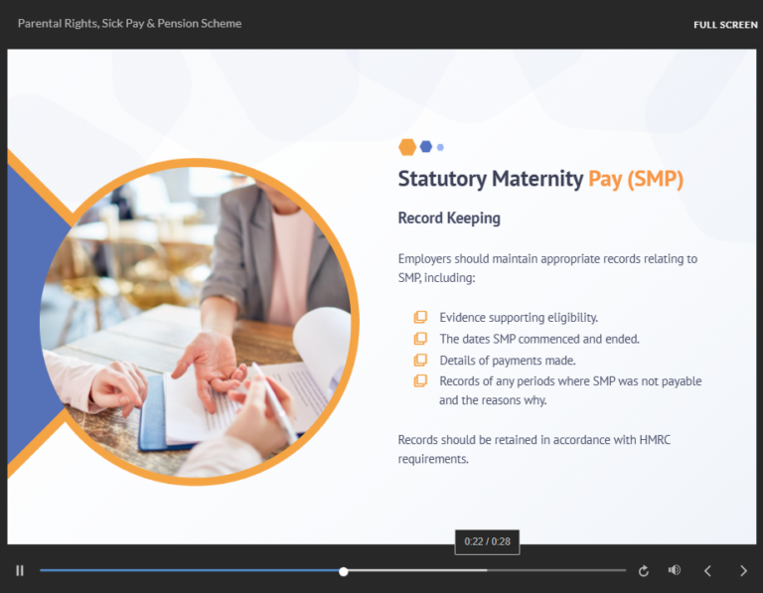Click the course title 'Parental Rights, Sick Pay & Pension Scheme'
Image resolution: width=763 pixels, height=593 pixels.
(129, 24)
